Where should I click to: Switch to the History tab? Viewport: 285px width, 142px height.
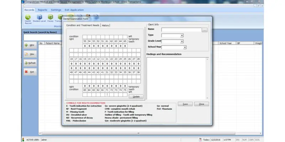click(105, 26)
